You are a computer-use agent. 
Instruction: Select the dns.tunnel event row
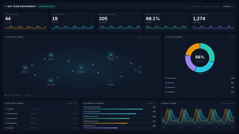[41, 128]
